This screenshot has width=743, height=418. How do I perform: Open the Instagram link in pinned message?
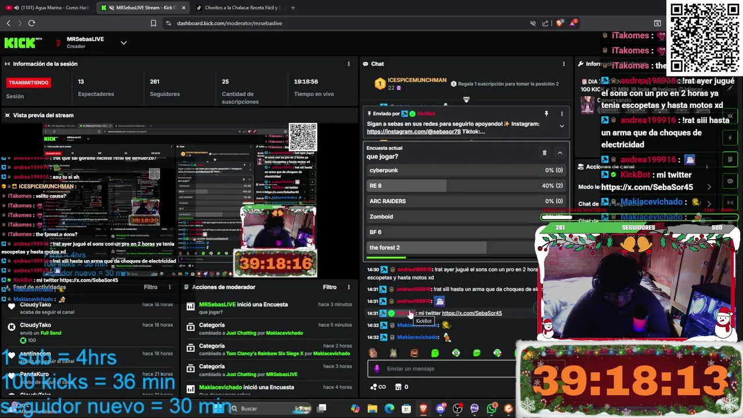[x=413, y=132]
